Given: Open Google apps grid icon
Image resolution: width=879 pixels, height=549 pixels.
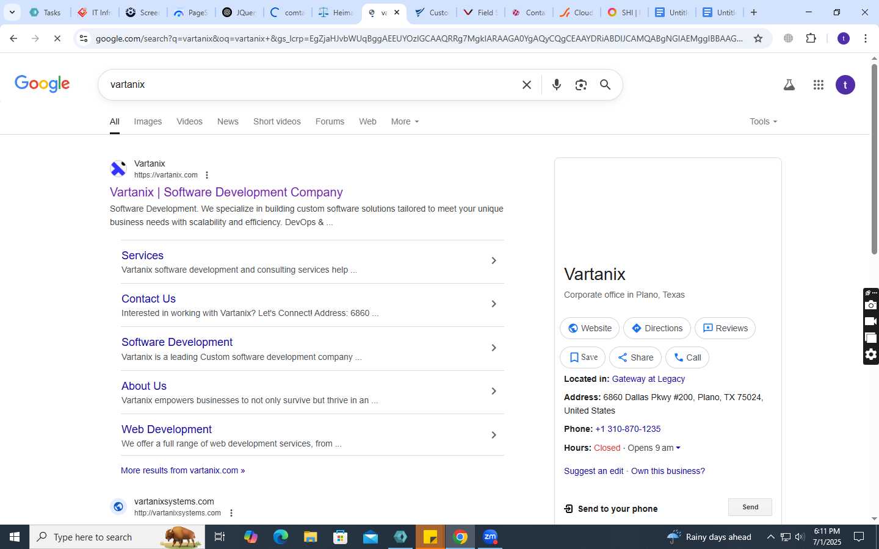Looking at the screenshot, I should tap(819, 85).
